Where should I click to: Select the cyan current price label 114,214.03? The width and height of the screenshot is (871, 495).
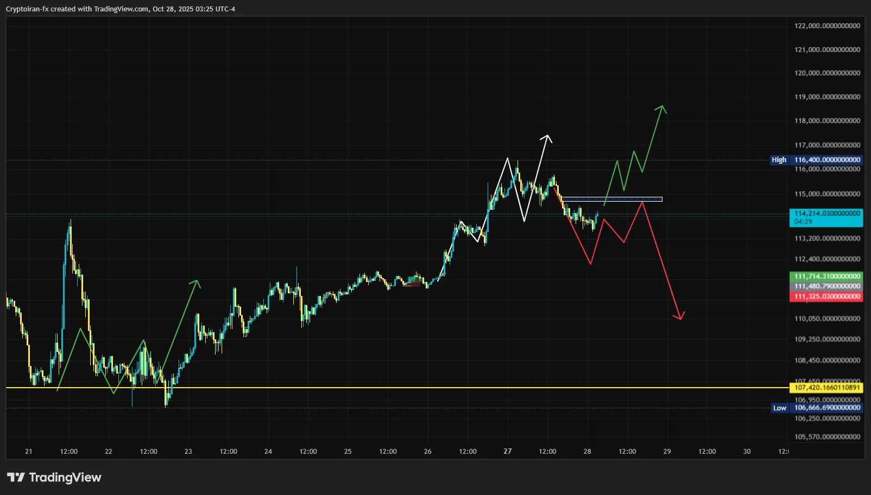coord(825,217)
